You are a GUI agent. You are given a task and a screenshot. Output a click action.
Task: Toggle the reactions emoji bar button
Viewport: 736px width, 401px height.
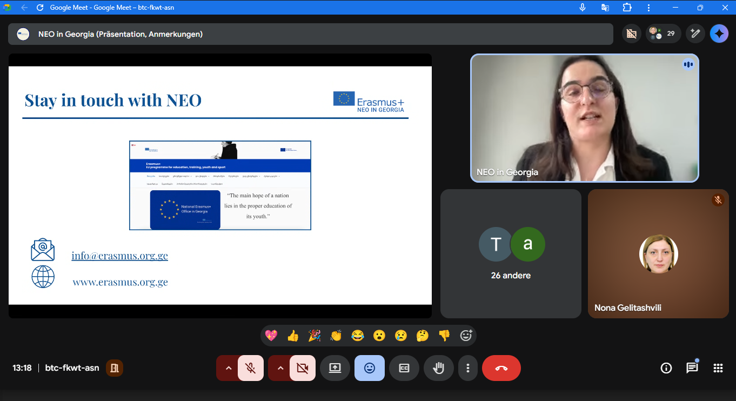(370, 368)
